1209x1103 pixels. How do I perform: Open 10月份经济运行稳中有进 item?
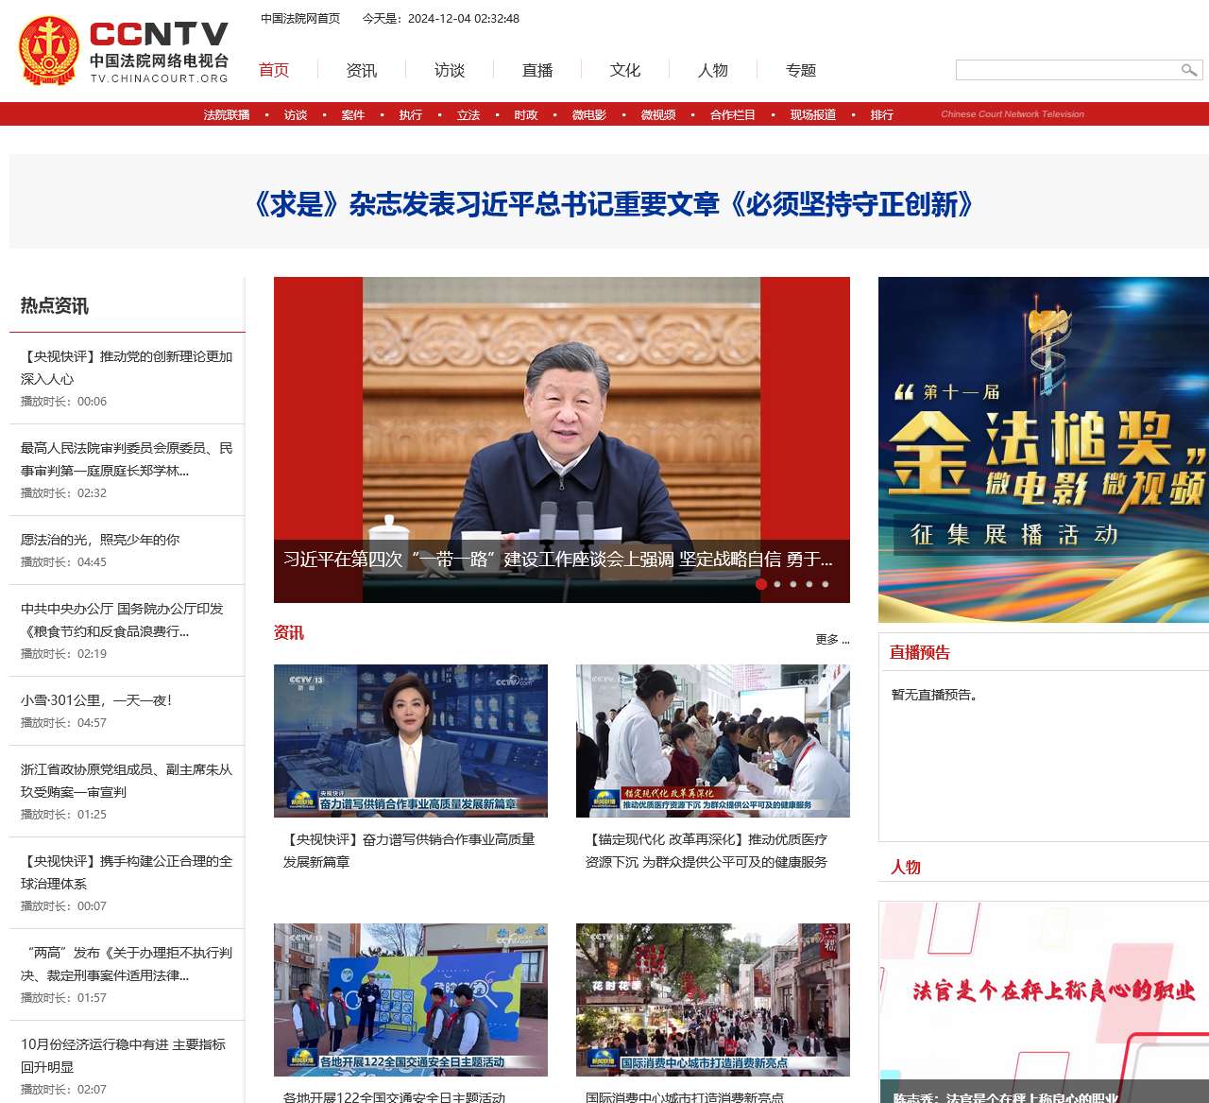click(123, 1056)
